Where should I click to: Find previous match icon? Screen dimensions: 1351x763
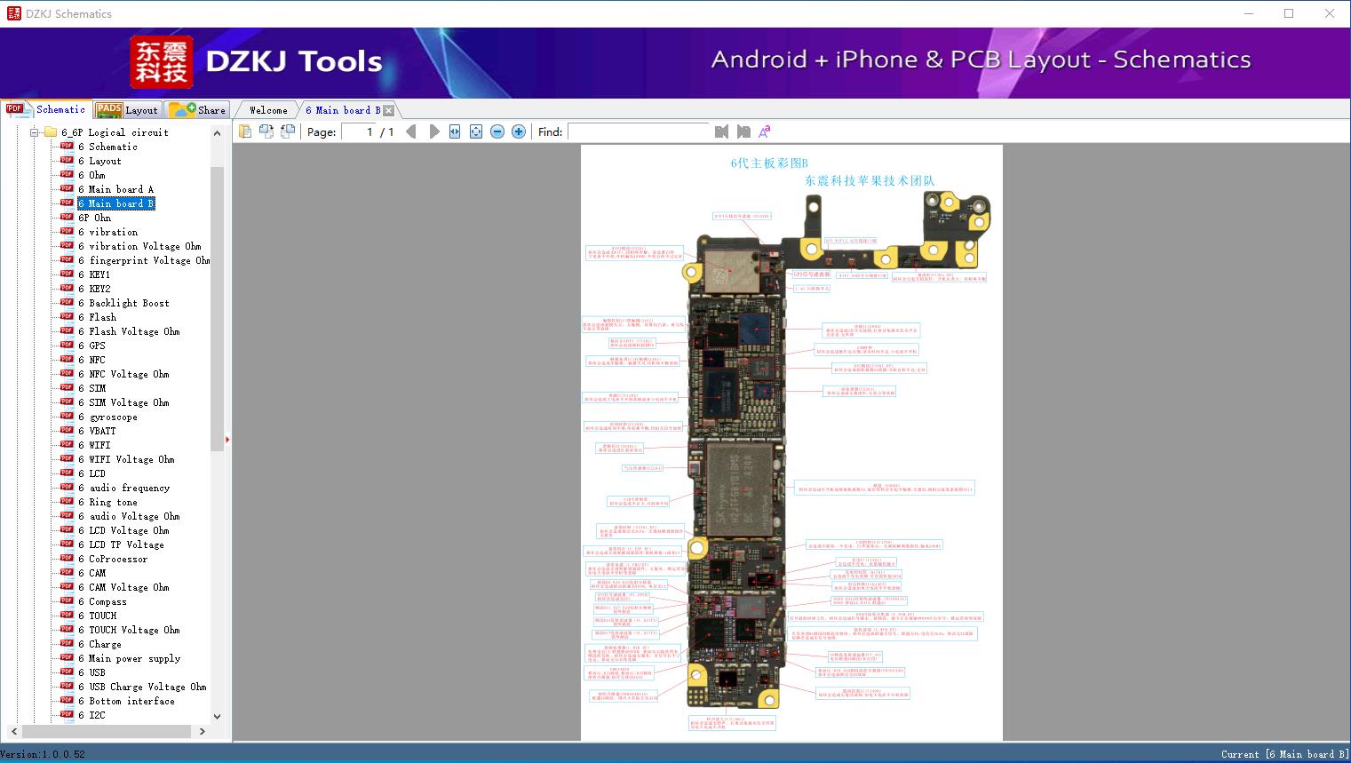(721, 131)
